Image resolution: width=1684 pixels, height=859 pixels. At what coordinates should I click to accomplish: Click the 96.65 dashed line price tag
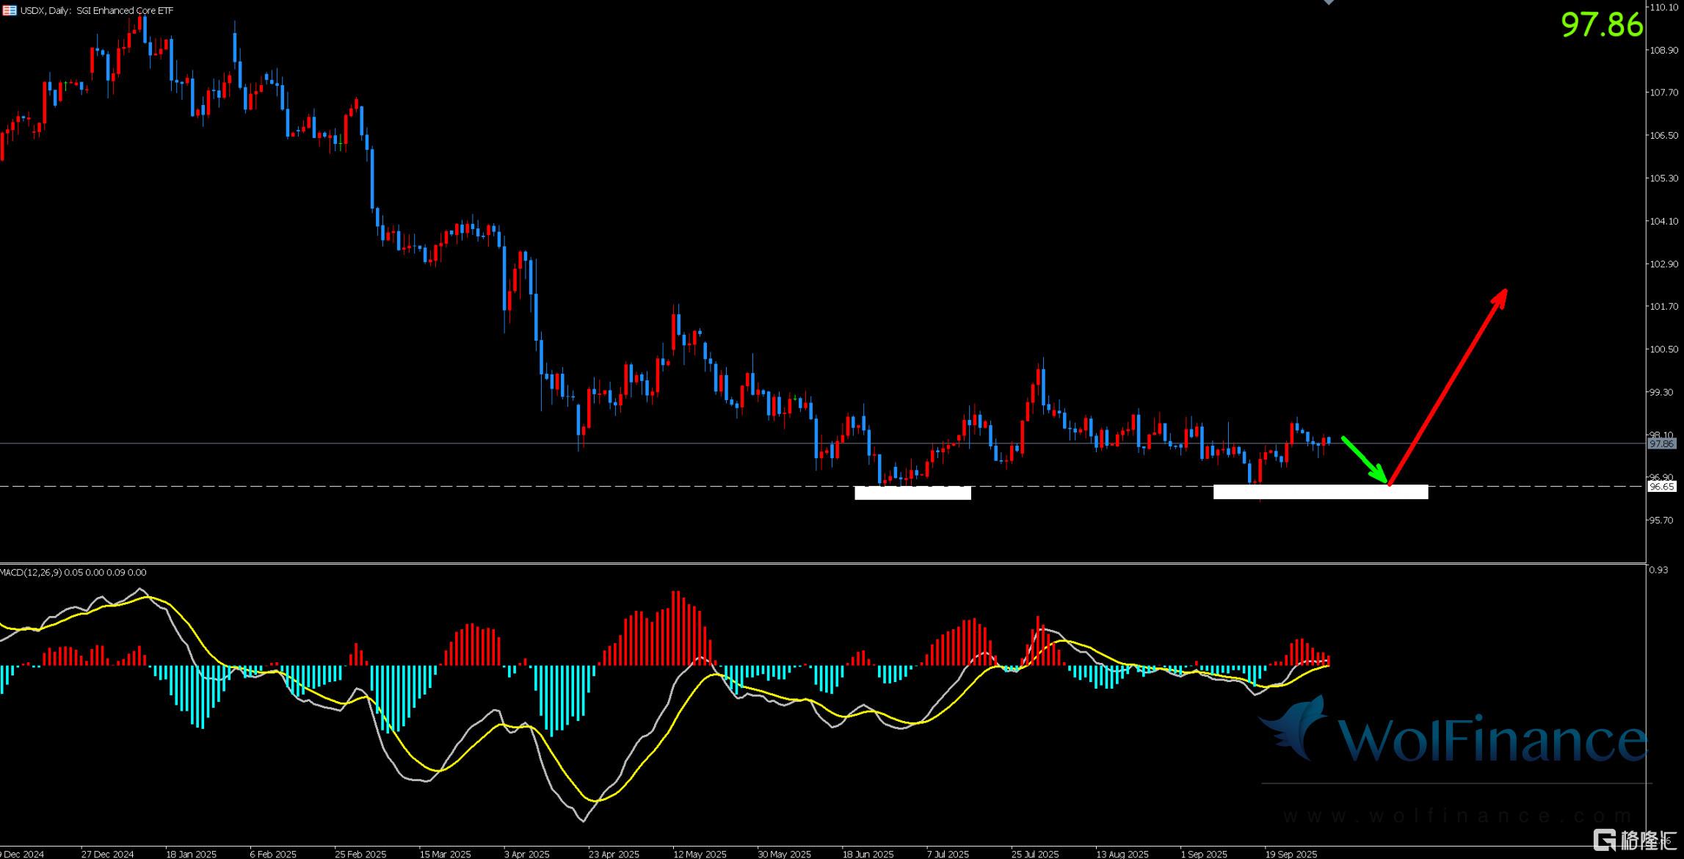tap(1661, 486)
